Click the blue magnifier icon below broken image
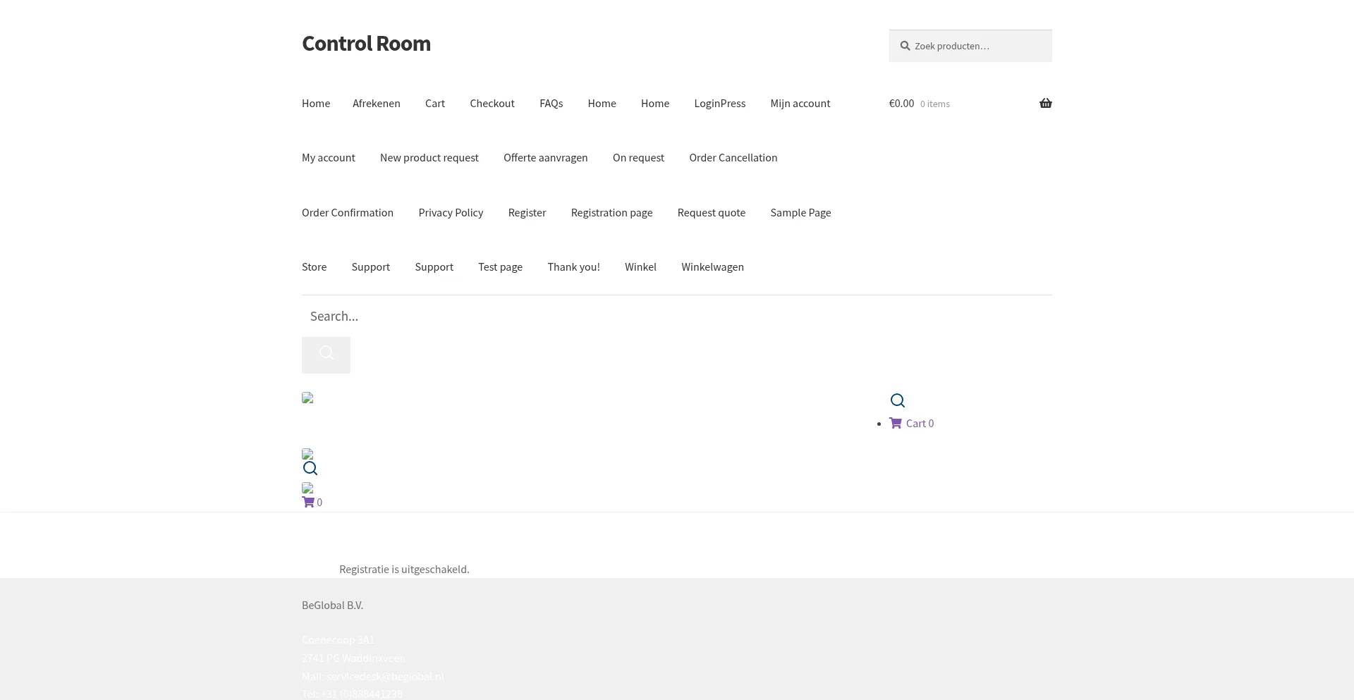 310,468
